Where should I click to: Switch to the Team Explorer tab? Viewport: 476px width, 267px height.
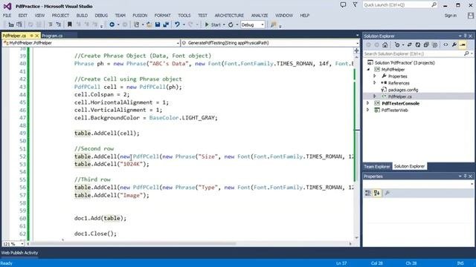point(377,166)
